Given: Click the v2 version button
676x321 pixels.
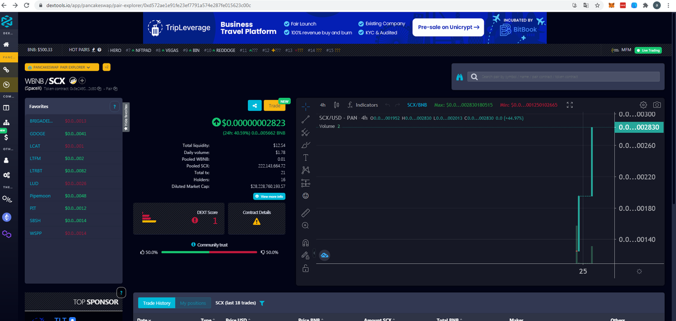Looking at the screenshot, I should click(106, 67).
